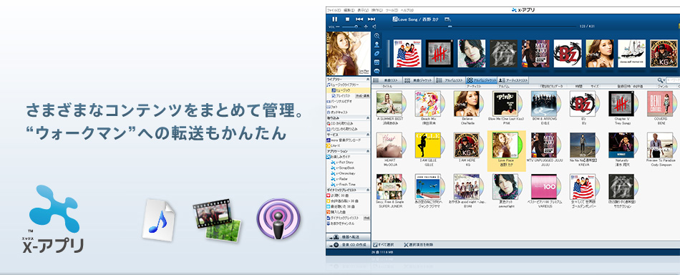Click the speech bubble icon beside the album art
Viewport: 680px width, 275px height.
click(377, 71)
